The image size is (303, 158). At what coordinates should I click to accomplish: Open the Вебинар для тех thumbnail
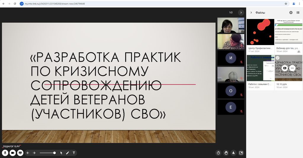tap(289, 32)
